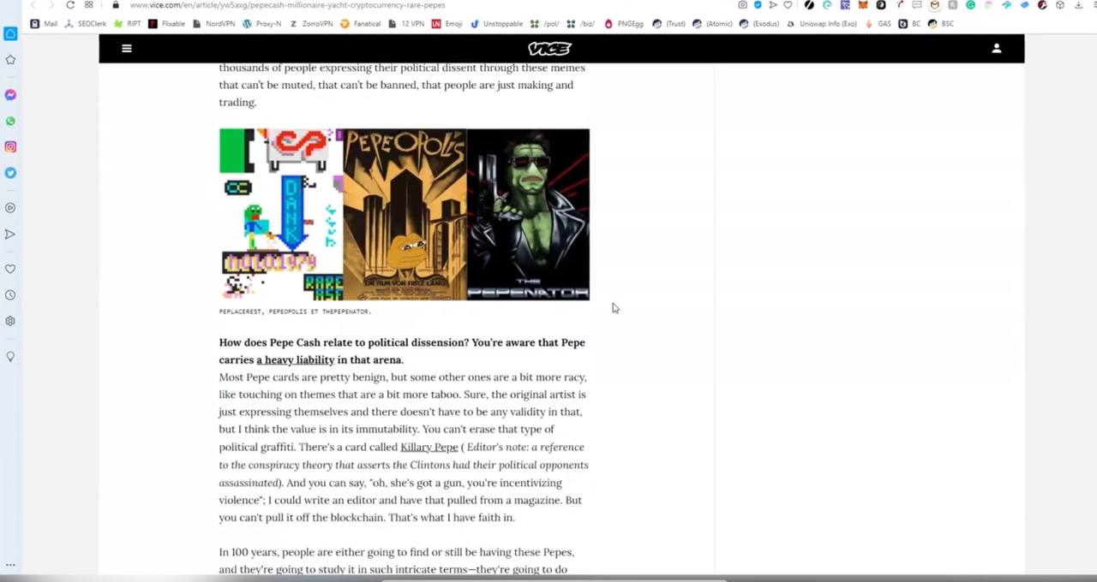
Task: Open the /biz/ bookmark
Action: pyautogui.click(x=581, y=24)
